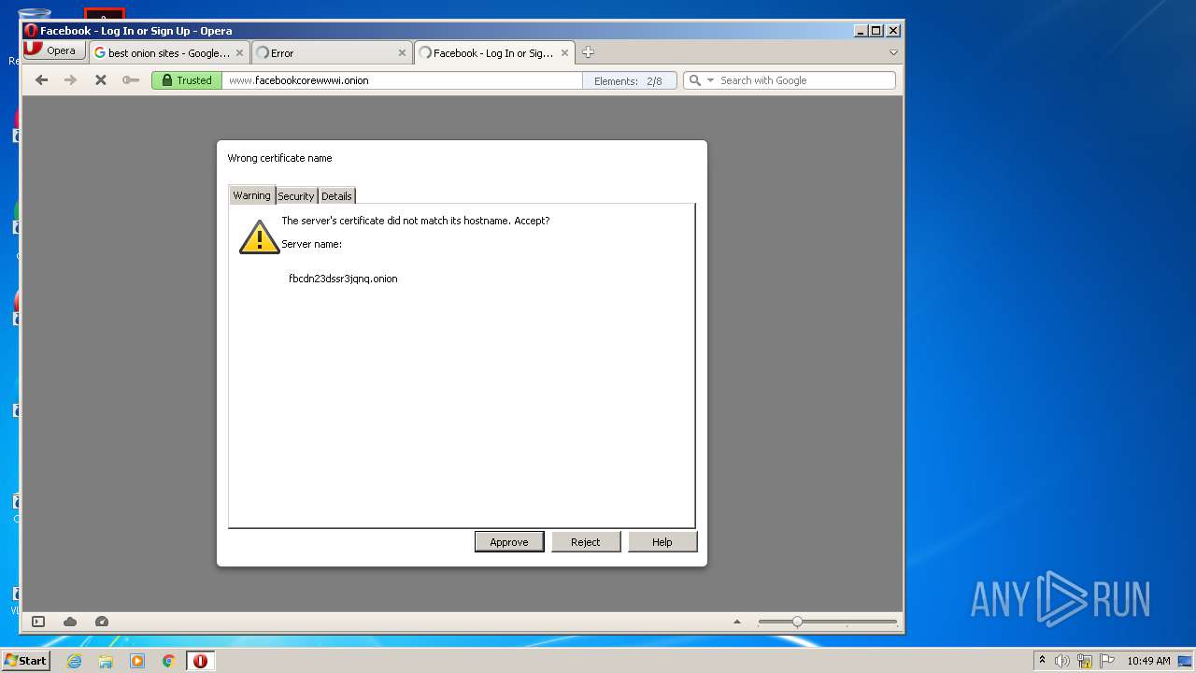Open the Opera main menu button
The height and width of the screenshot is (673, 1196).
coord(54,50)
